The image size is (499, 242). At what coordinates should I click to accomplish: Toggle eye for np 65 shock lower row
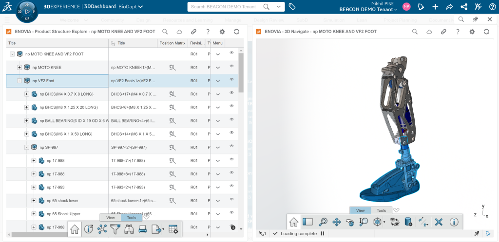click(x=231, y=199)
